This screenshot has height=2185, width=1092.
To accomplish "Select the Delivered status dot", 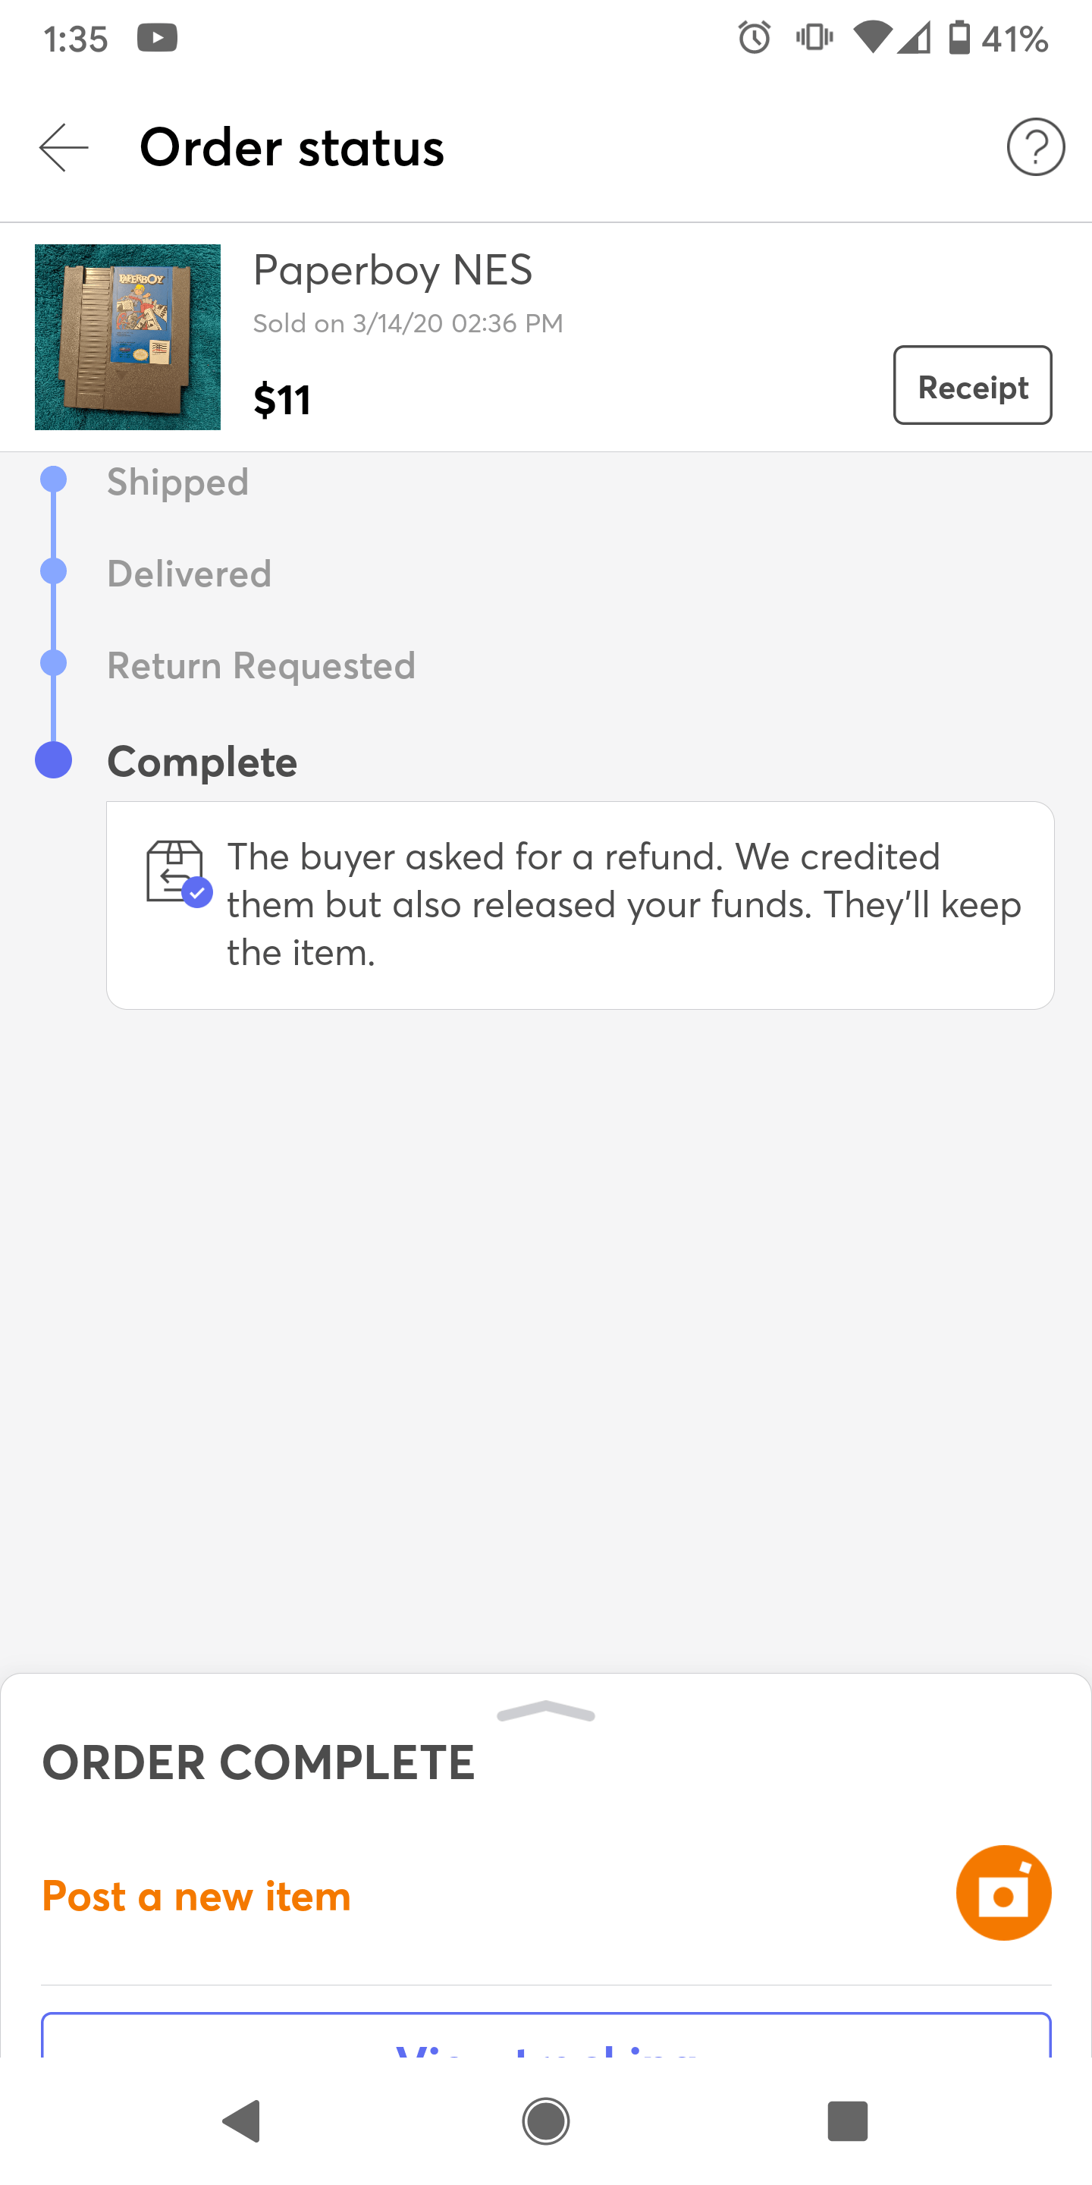I will click(x=55, y=573).
